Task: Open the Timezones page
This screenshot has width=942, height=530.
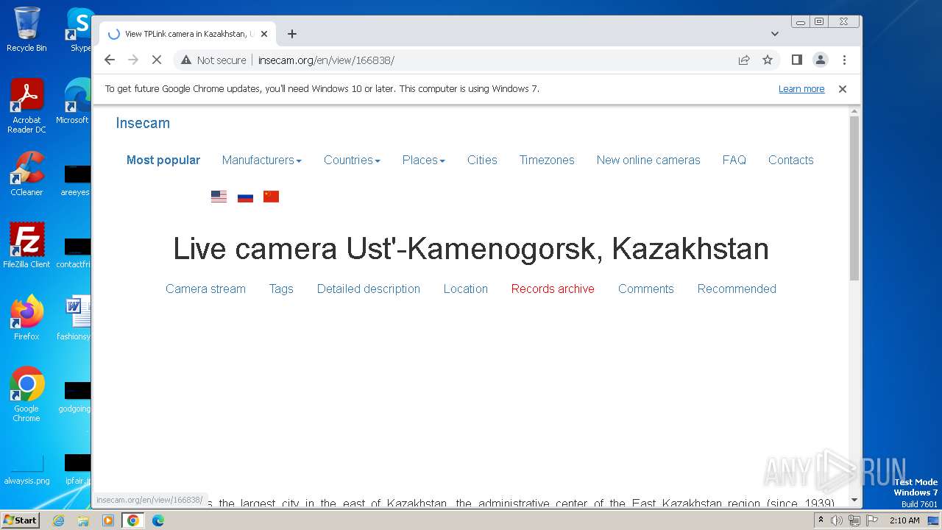Action: click(547, 160)
